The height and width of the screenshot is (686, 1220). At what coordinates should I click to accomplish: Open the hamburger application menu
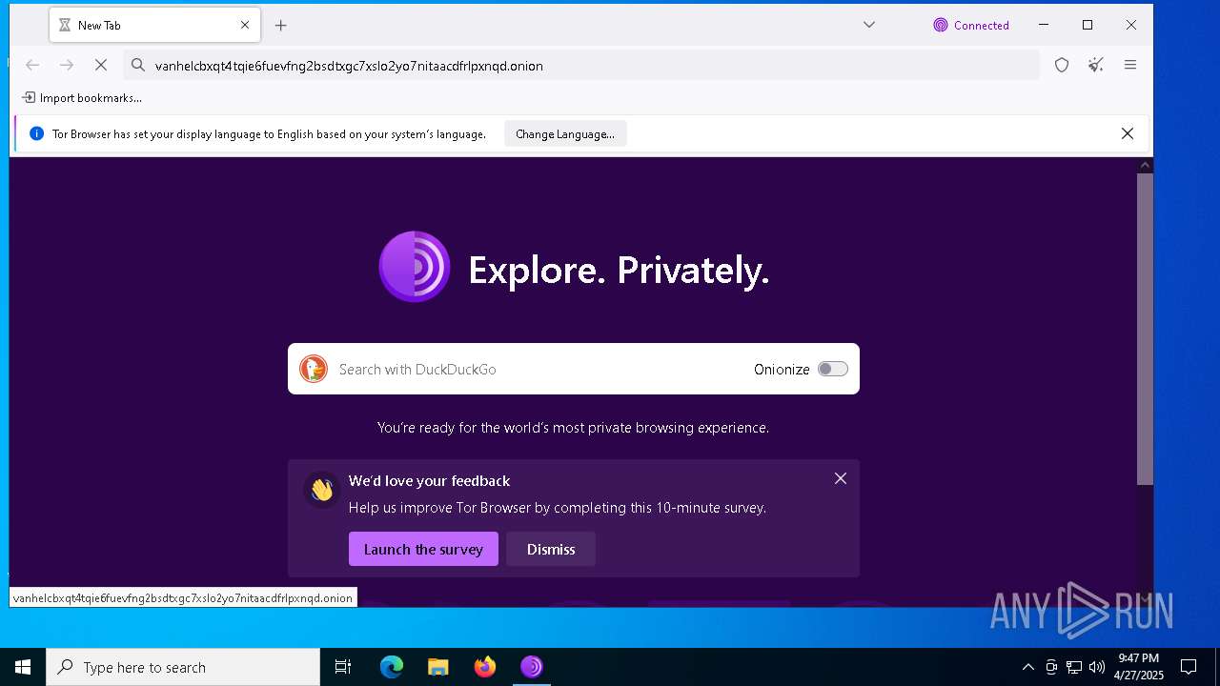[1130, 65]
